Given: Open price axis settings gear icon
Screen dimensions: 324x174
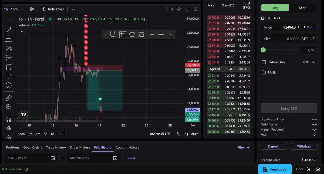Looking at the screenshot, I should (x=193, y=125).
